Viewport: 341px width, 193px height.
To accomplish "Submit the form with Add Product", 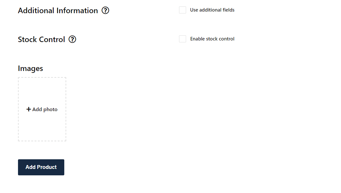I will point(41,167).
